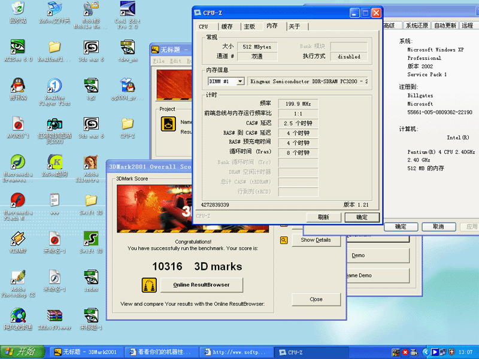Click the 刷新 button in CPU-Z
The height and width of the screenshot is (359, 479).
pyautogui.click(x=323, y=217)
